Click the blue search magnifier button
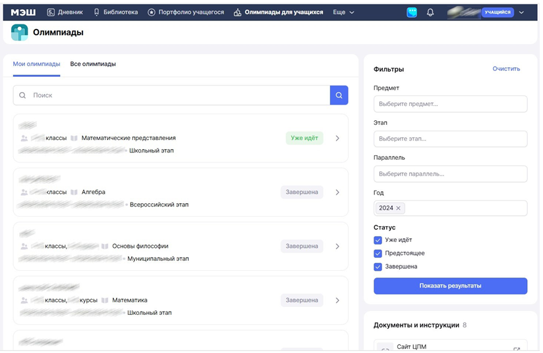Image resolution: width=543 pixels, height=353 pixels. click(x=339, y=95)
